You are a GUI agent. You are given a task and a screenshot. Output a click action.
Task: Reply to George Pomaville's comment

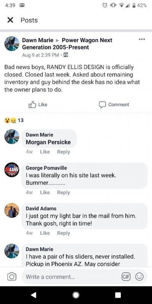63,193
